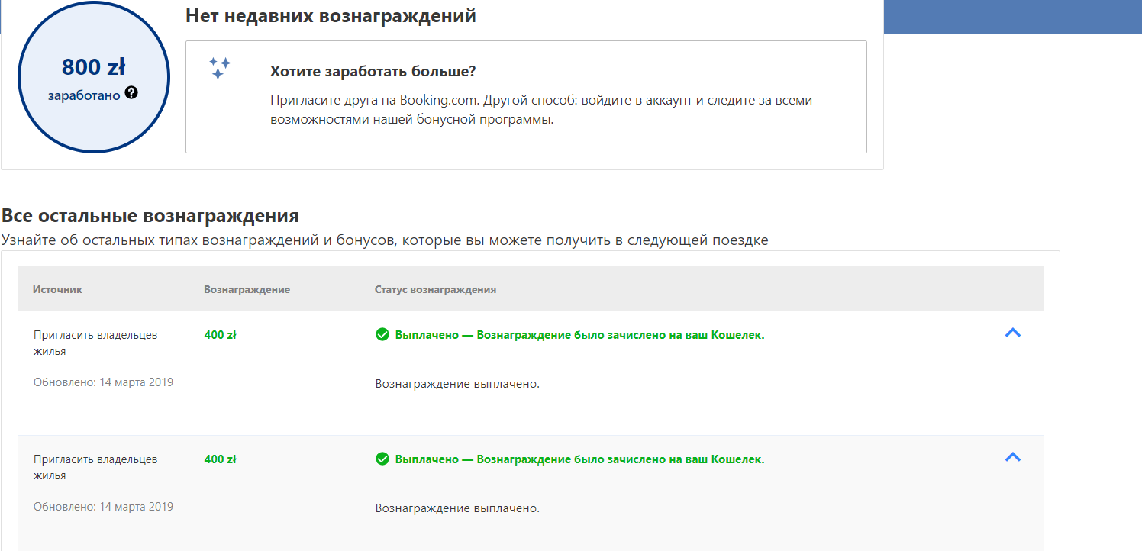Click the Источник column header
The height and width of the screenshot is (551, 1142).
pyautogui.click(x=57, y=289)
